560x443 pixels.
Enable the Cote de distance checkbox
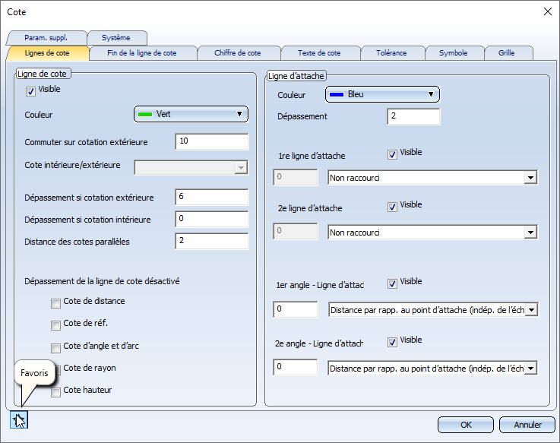[x=55, y=303]
